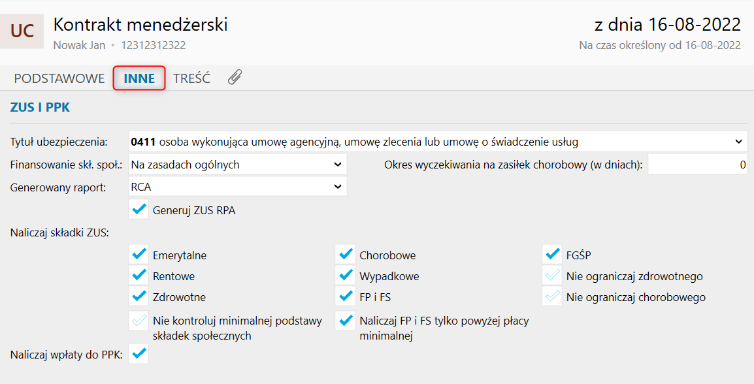Switch to the TREŚĆ tab
This screenshot has height=384, width=754.
pos(191,78)
